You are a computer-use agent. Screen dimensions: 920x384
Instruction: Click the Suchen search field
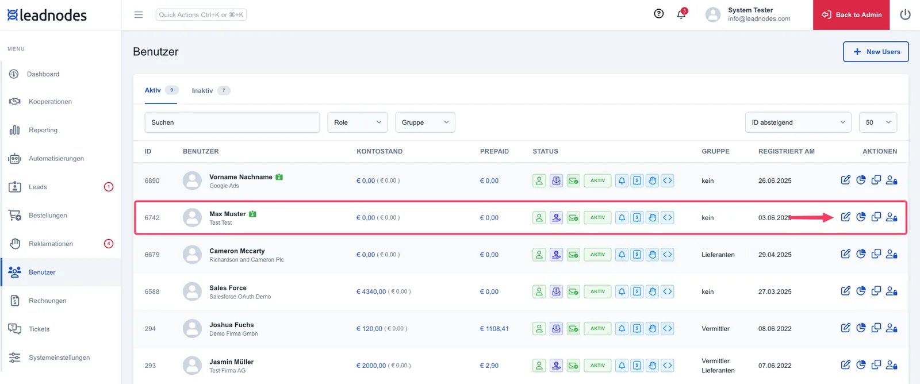pyautogui.click(x=232, y=122)
